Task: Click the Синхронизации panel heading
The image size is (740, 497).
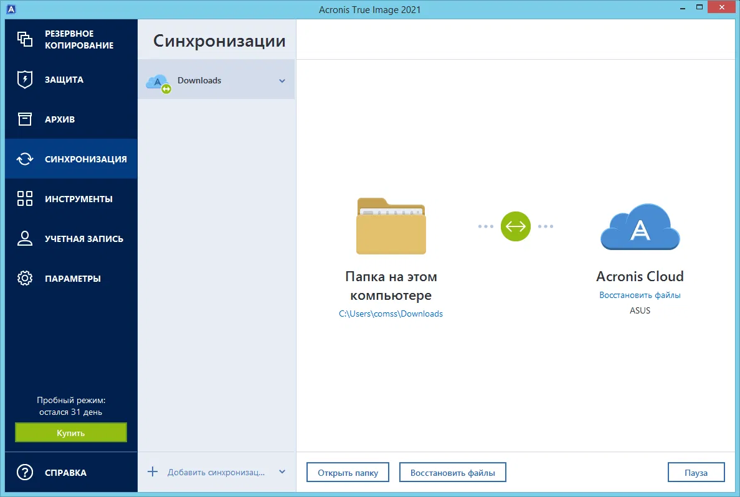Action: 219,41
